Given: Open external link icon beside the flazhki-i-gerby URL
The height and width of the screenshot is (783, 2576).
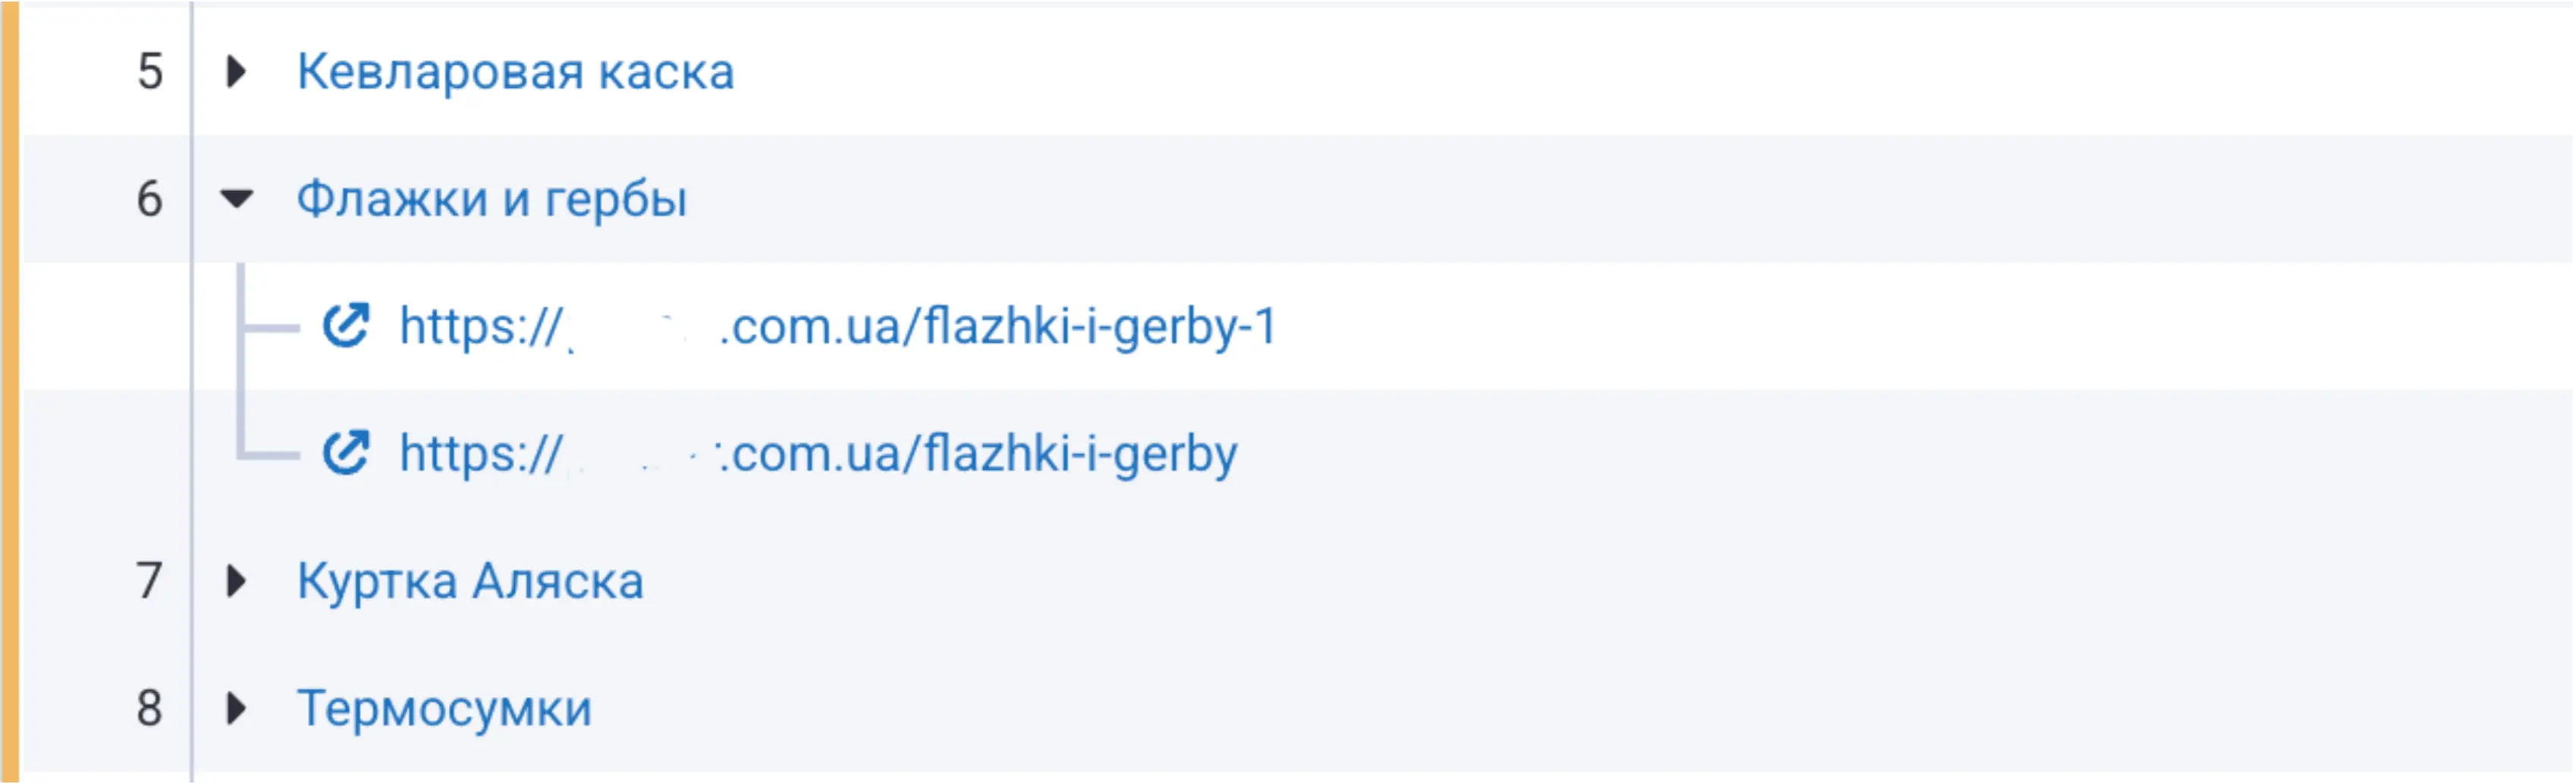Looking at the screenshot, I should click(346, 453).
